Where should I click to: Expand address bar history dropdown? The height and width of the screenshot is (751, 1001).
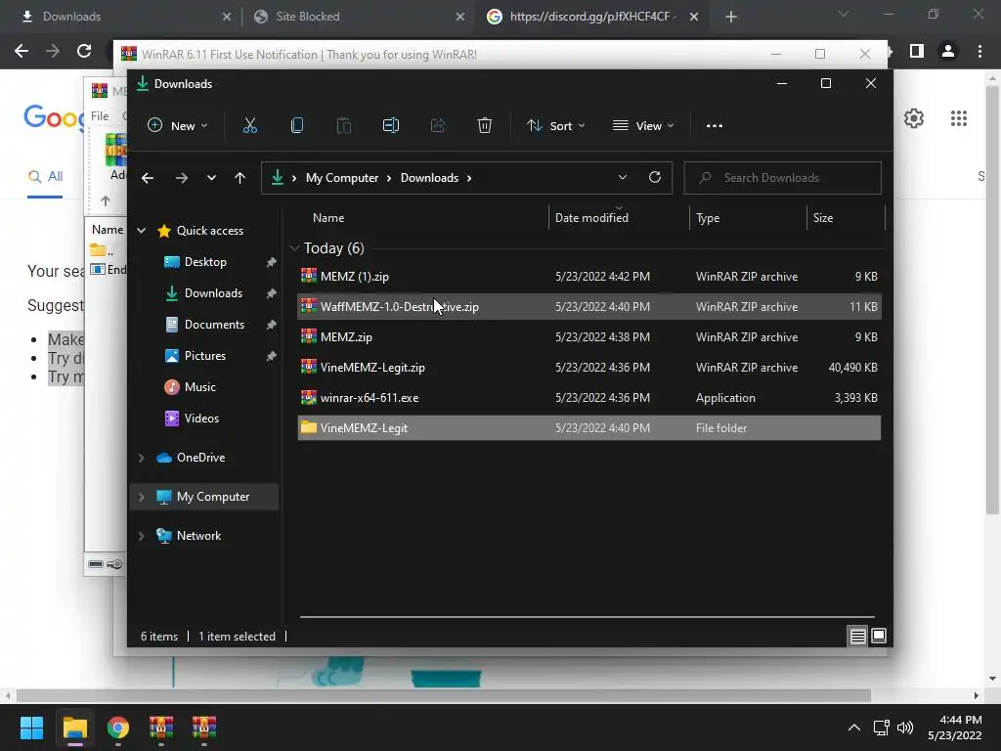pos(623,178)
